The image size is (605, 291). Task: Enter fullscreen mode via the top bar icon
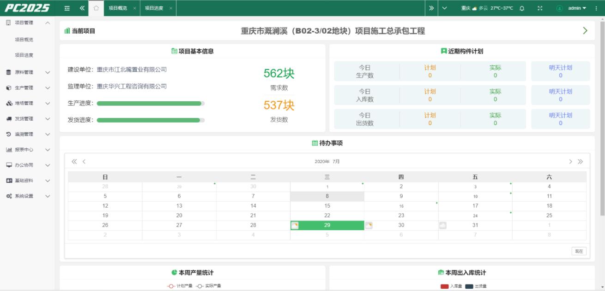540,8
